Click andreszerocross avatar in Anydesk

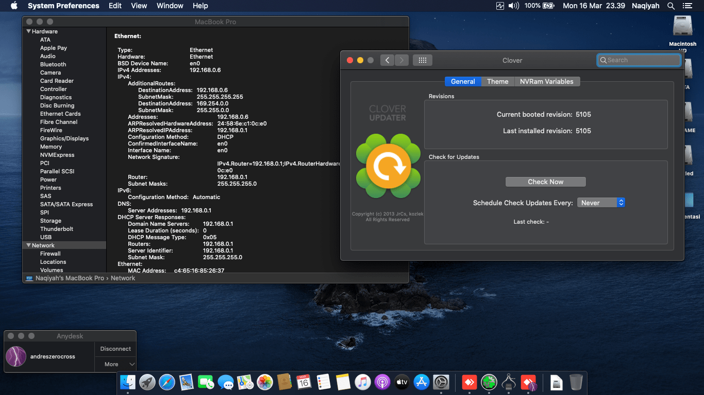tap(16, 356)
